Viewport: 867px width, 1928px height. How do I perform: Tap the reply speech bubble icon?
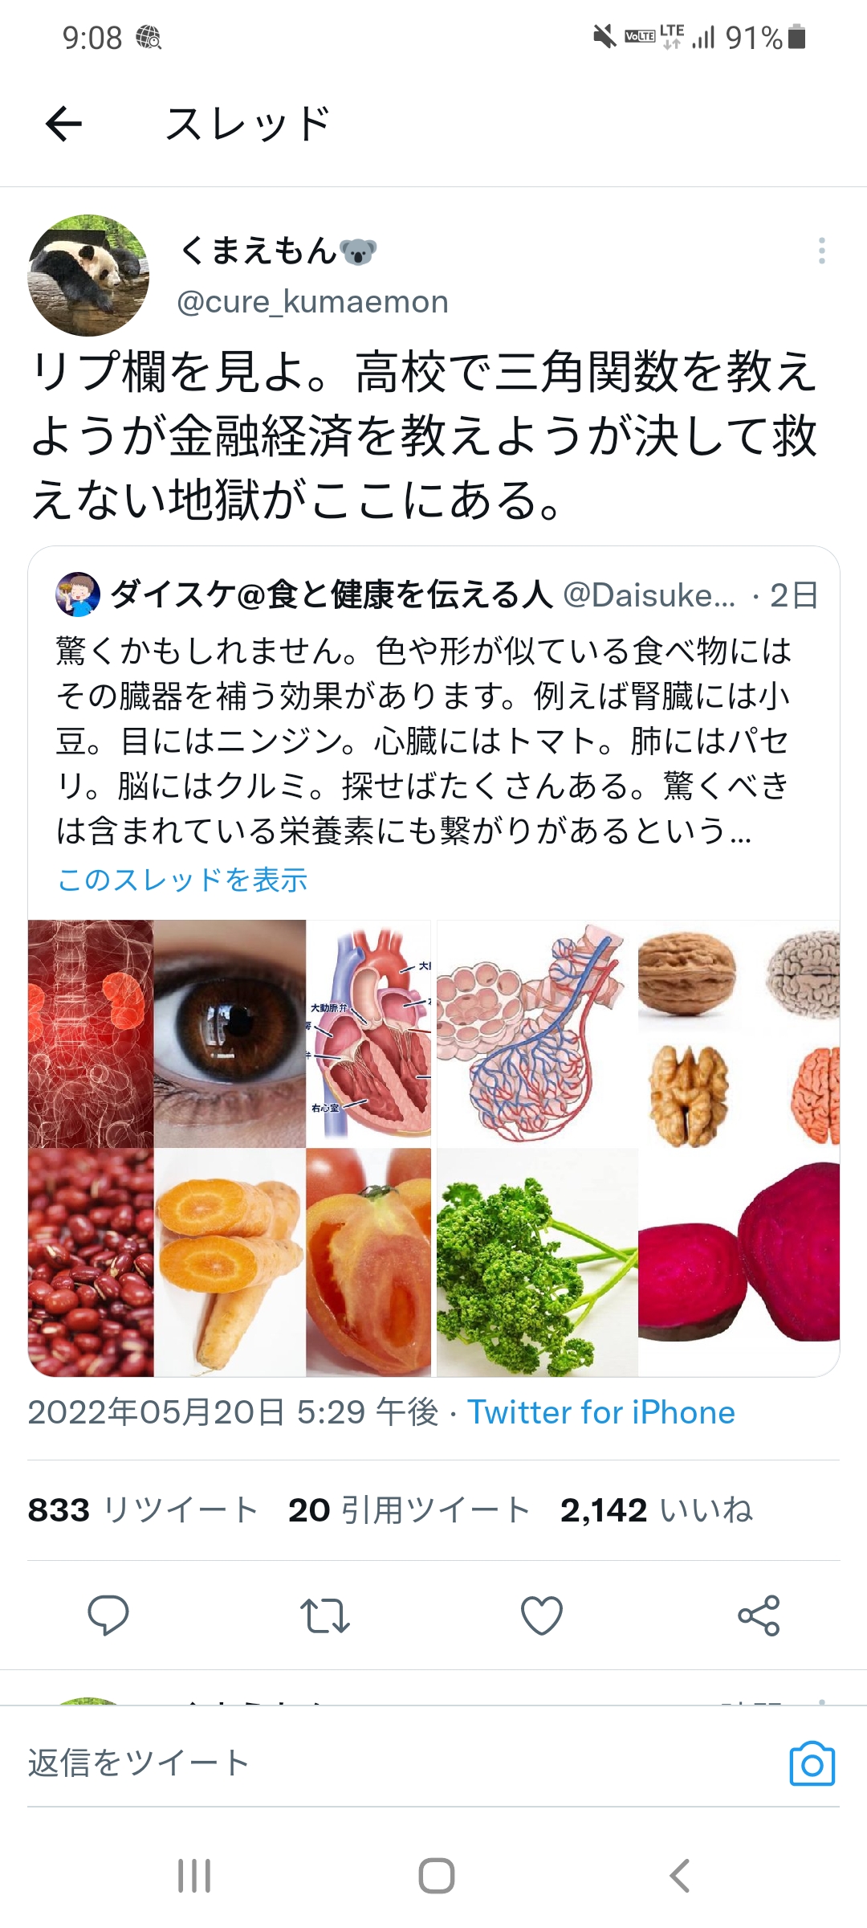108,1615
